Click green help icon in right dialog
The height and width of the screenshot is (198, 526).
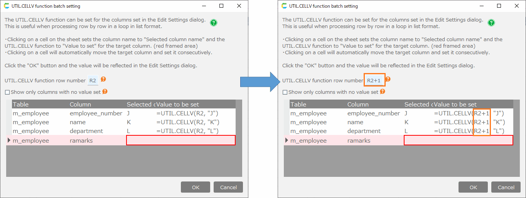click(491, 23)
